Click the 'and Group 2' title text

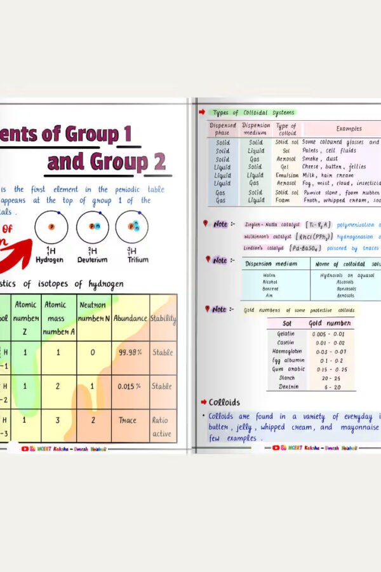click(x=107, y=162)
